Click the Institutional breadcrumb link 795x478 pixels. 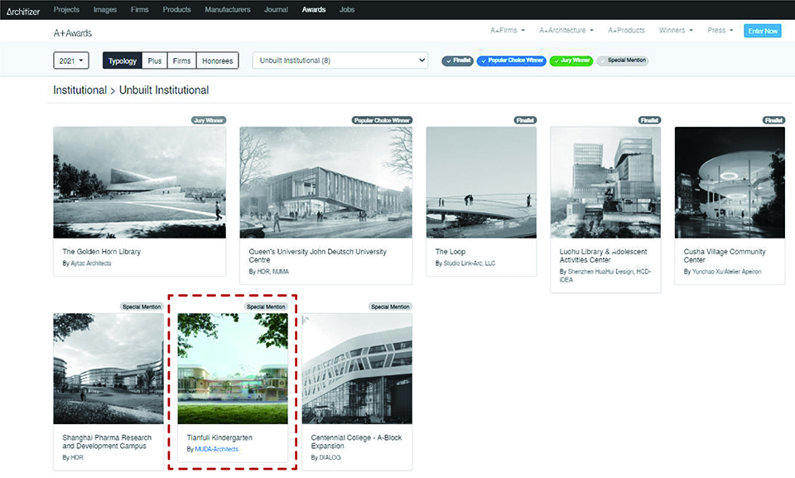click(79, 89)
